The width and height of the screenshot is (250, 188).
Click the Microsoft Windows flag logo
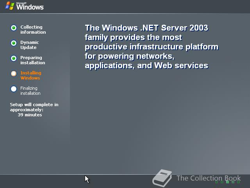[10, 6]
